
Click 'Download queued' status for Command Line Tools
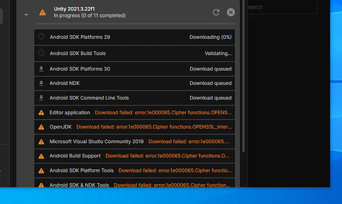pyautogui.click(x=211, y=98)
